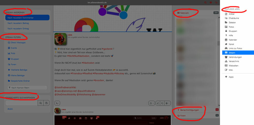Click the save search floppy disk icon
Screen dimensions: 254x125
click(x=46, y=103)
